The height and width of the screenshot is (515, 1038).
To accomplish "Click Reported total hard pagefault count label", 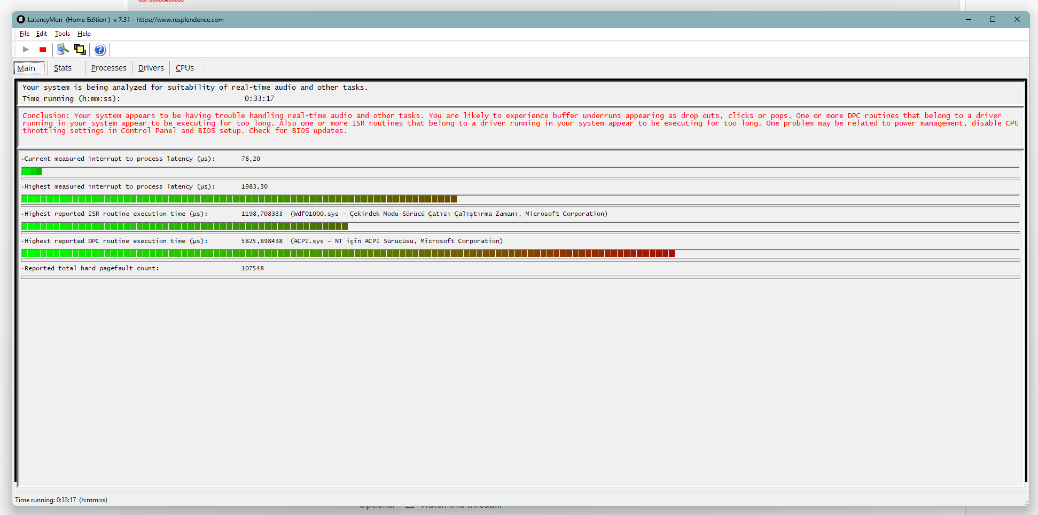I will pyautogui.click(x=91, y=269).
